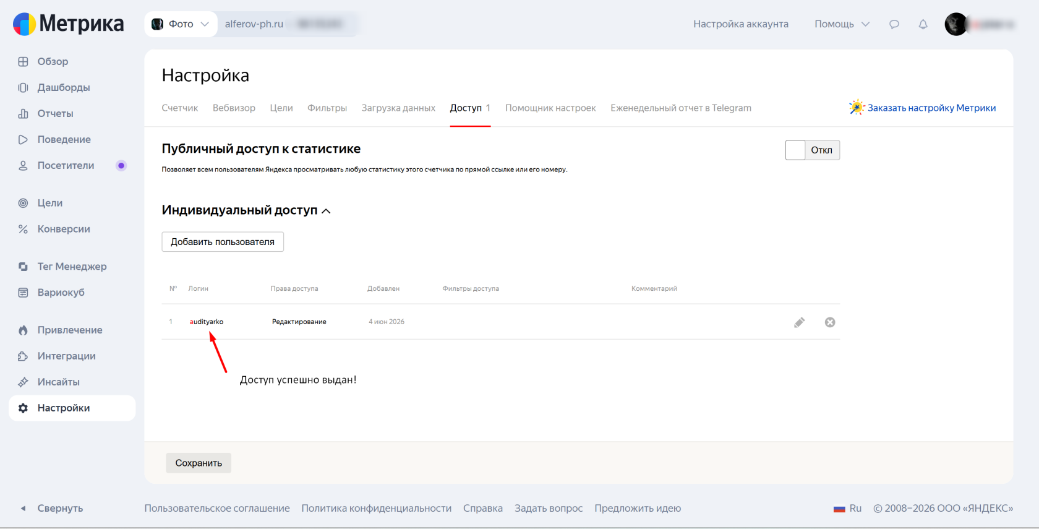Click the Russian flag language icon
The image size is (1039, 529).
pos(839,509)
